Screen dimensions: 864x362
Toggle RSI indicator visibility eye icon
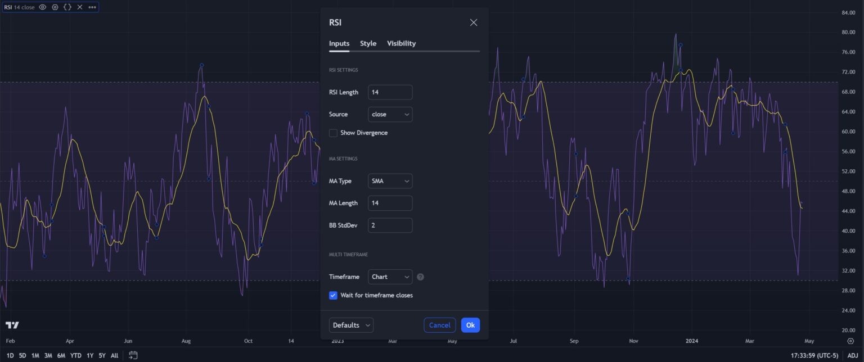pyautogui.click(x=42, y=7)
